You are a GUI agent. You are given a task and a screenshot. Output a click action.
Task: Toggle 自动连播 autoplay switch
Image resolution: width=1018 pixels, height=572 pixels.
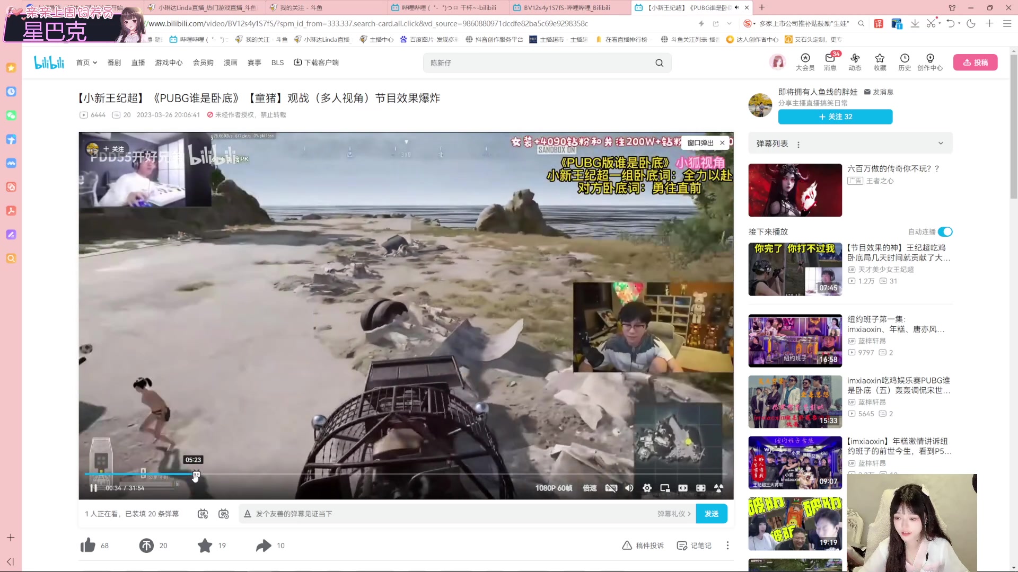click(x=945, y=231)
